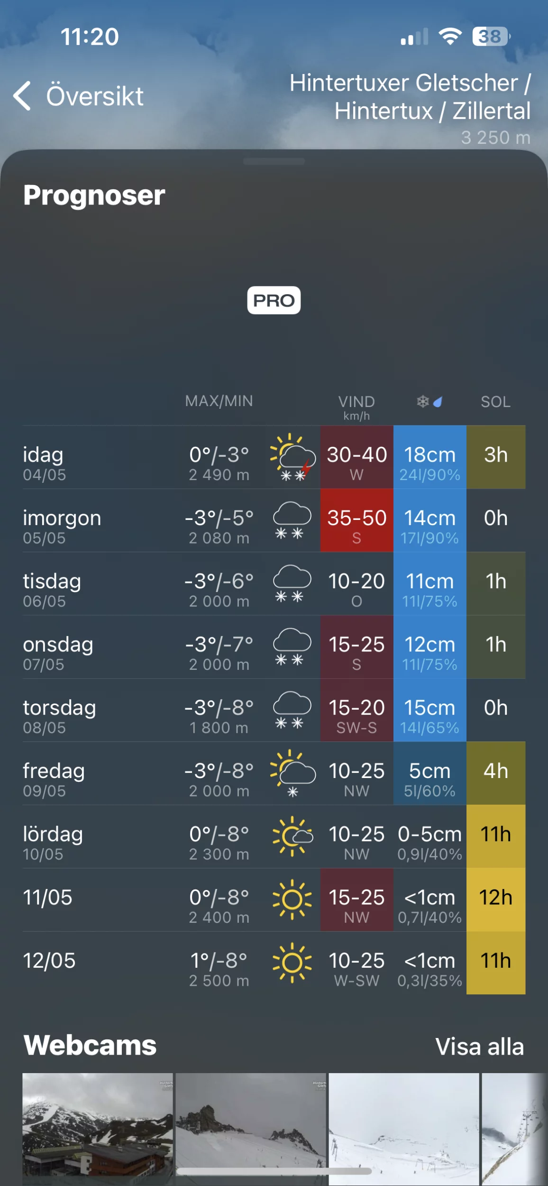Tap the back chevron arrow icon
Screen dimensions: 548x1186
(x=22, y=96)
